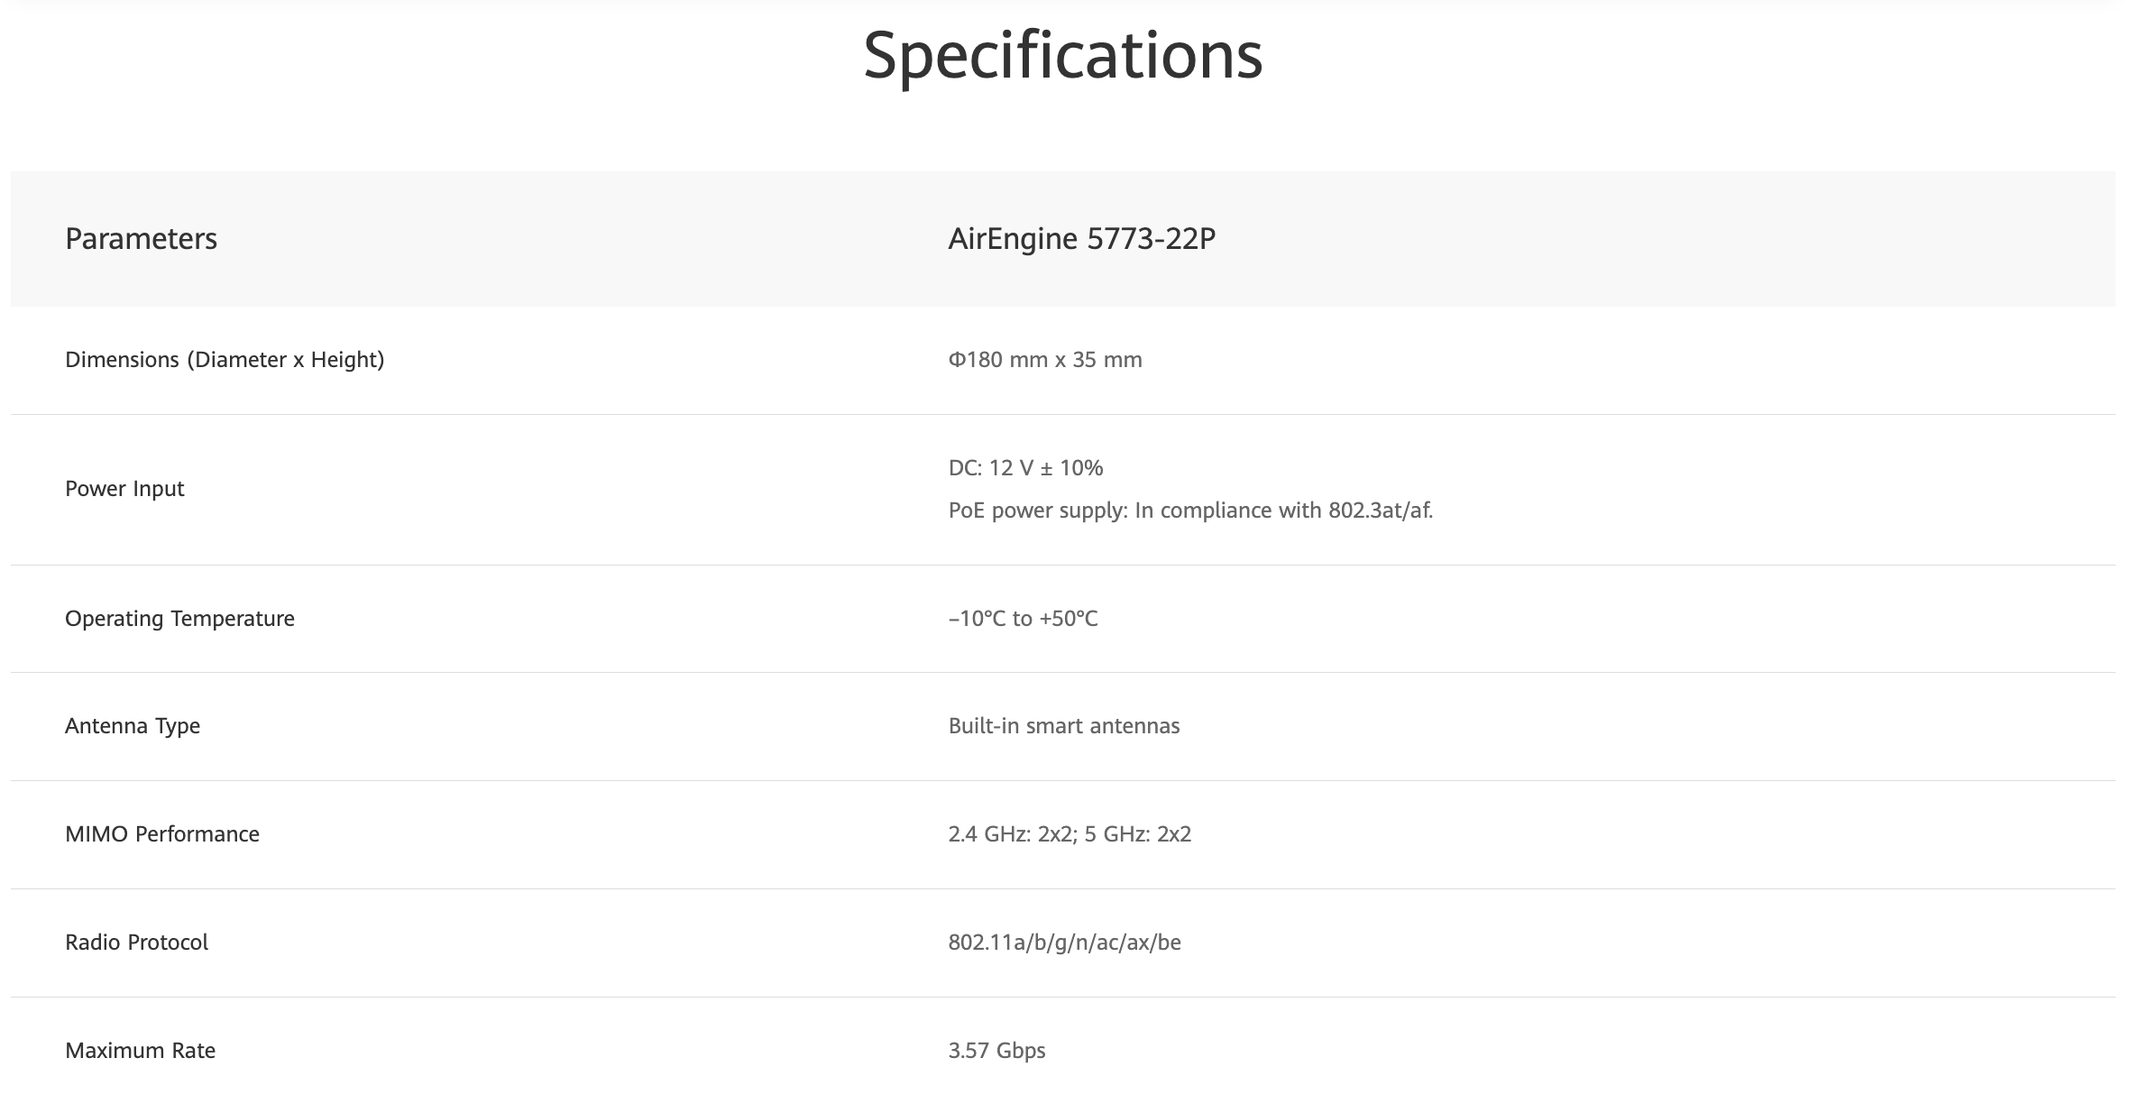
Task: Click the PoE power supply compliance text
Action: click(1190, 511)
